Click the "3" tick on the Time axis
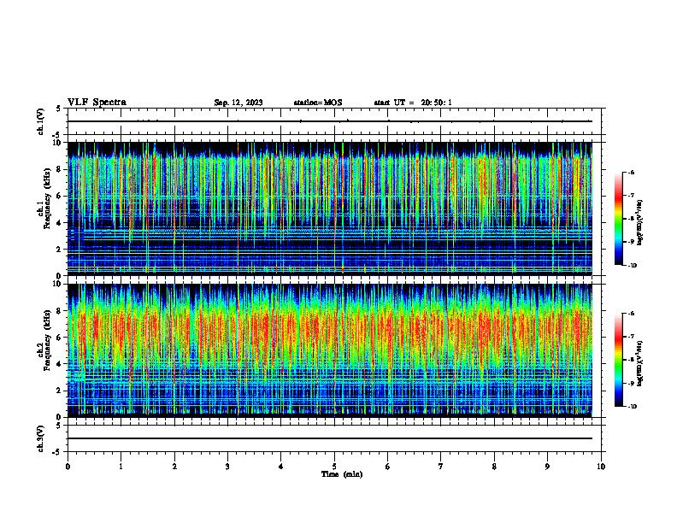Screen dimensions: 677x523 tap(227, 467)
